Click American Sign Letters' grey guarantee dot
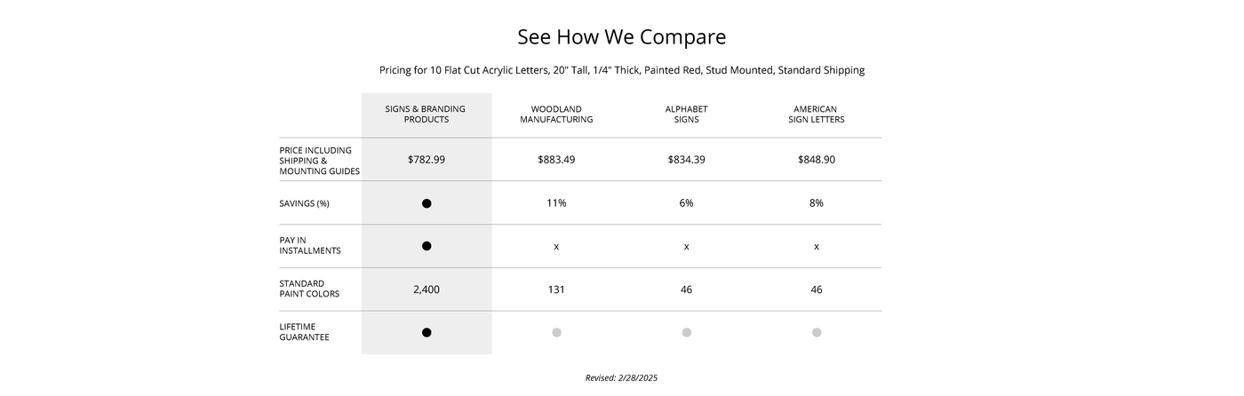 click(817, 333)
